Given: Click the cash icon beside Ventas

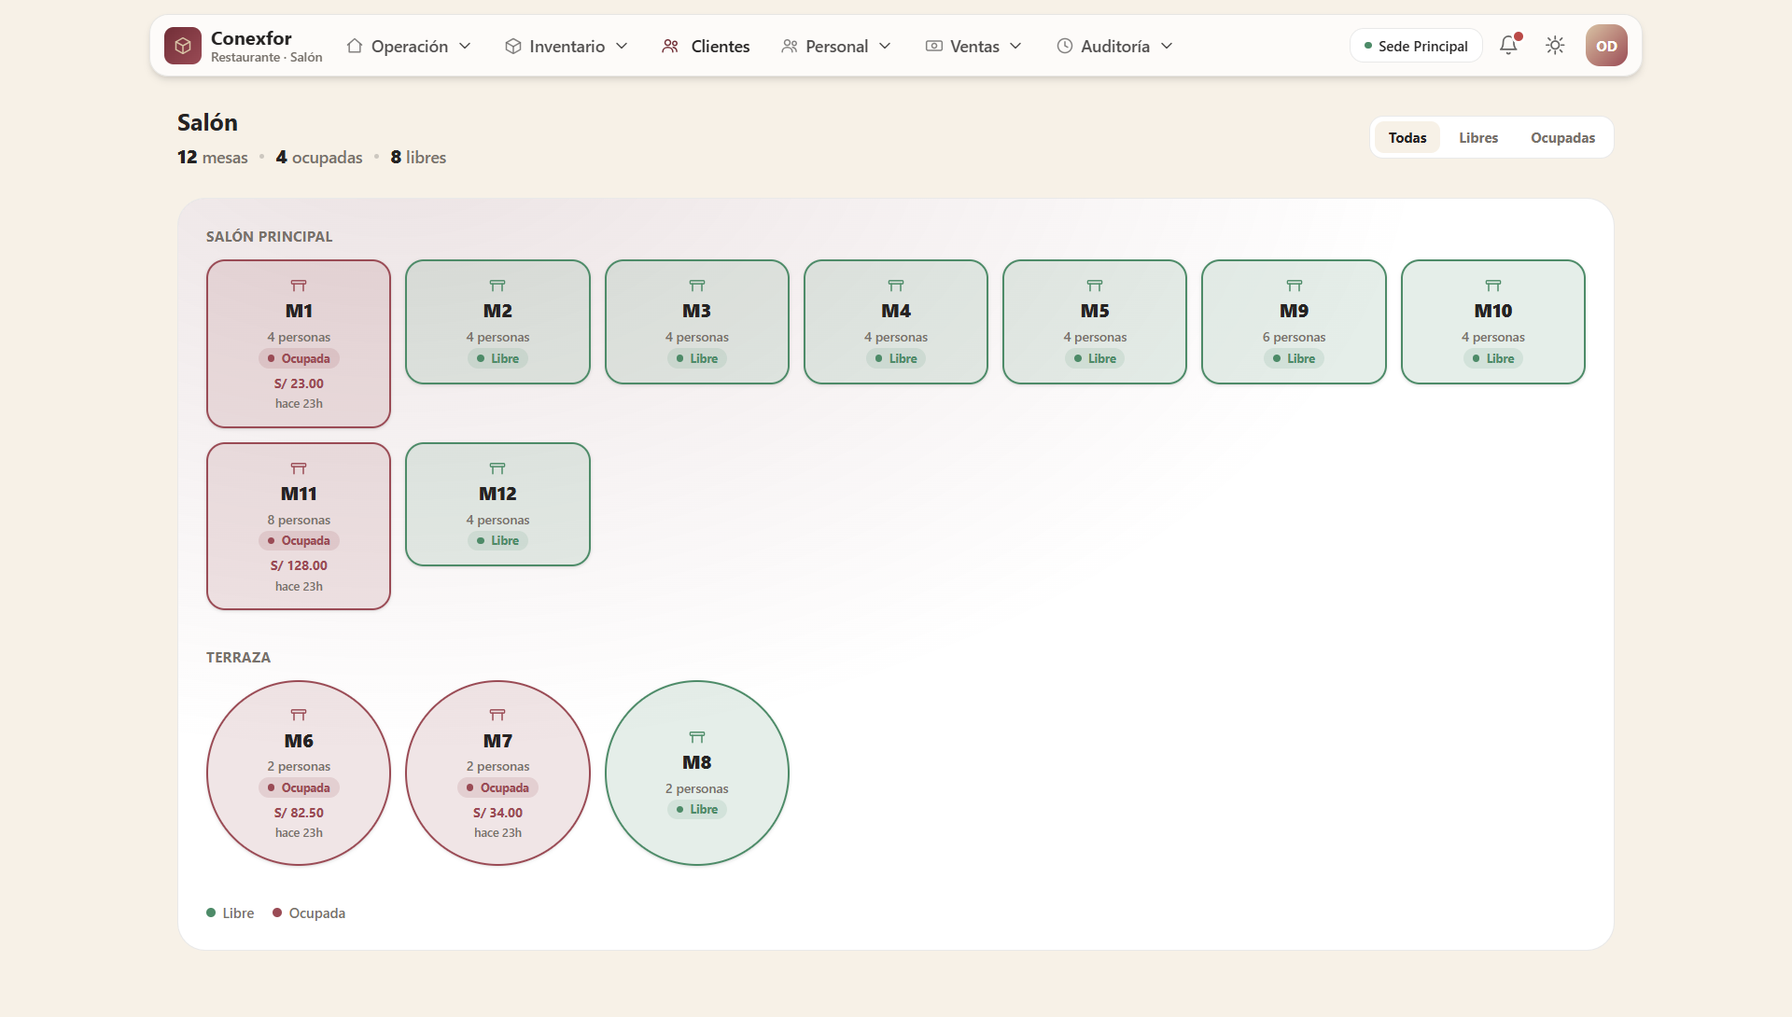Looking at the screenshot, I should pos(934,46).
